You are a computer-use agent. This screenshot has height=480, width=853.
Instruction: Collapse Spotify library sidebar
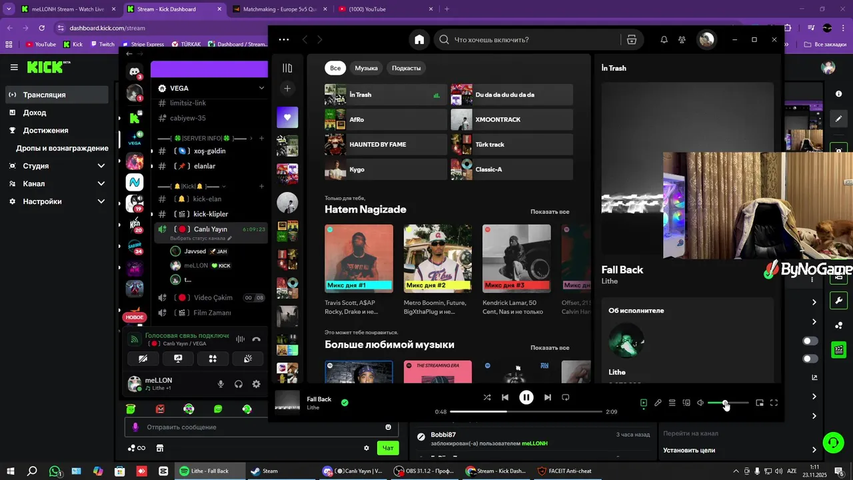(287, 68)
